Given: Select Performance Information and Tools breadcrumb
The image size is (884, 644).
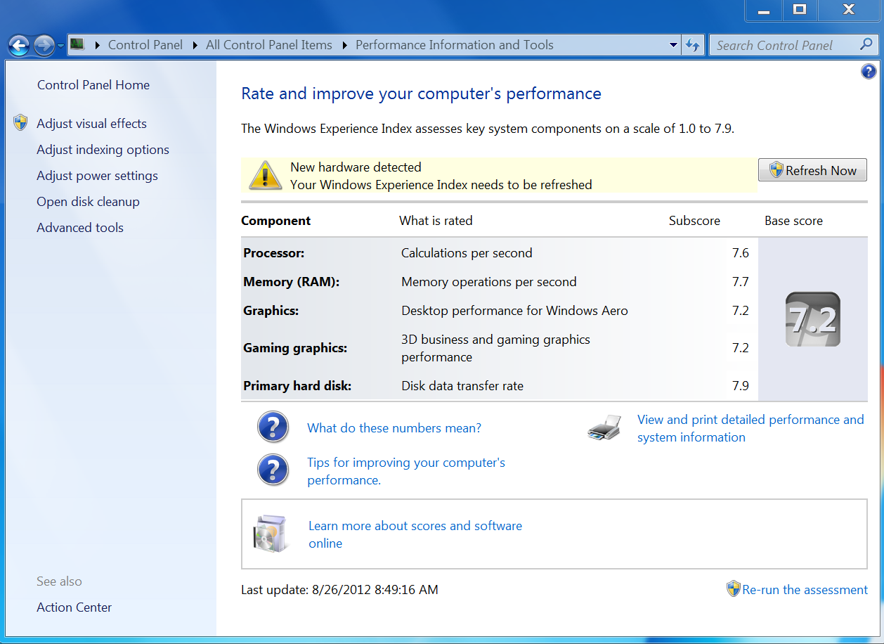Looking at the screenshot, I should click(455, 45).
